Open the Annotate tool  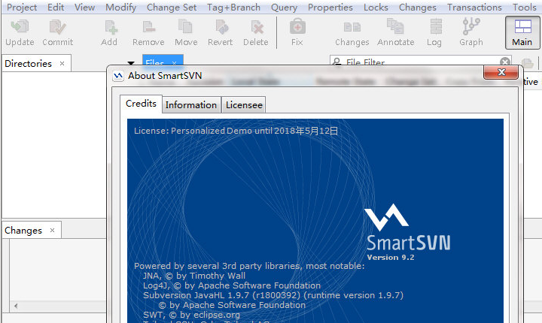click(395, 32)
